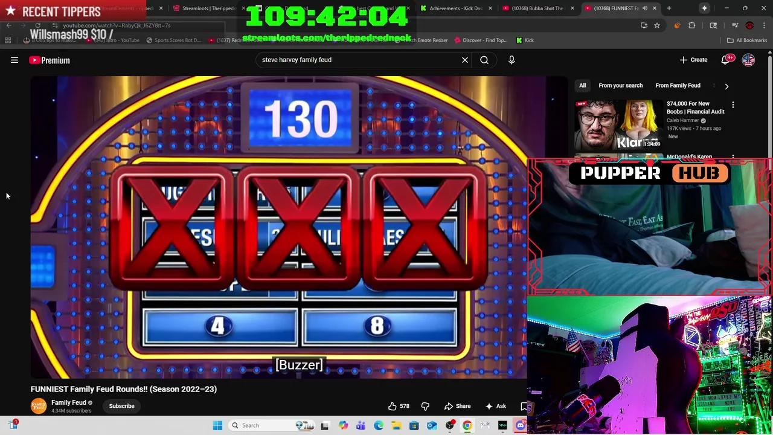This screenshot has height=435, width=773.
Task: Select the From Family Feud chip
Action: [678, 86]
